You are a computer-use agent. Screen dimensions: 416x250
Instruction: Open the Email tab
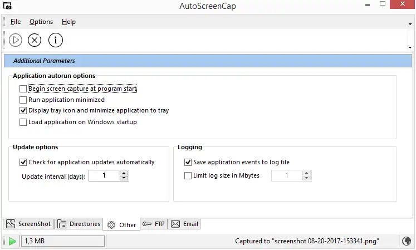[184, 224]
